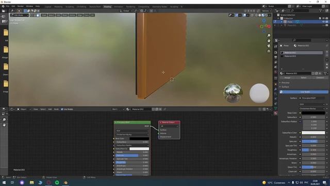
Task: Select vertex select mode in viewport header
Action: pyautogui.click(x=31, y=15)
